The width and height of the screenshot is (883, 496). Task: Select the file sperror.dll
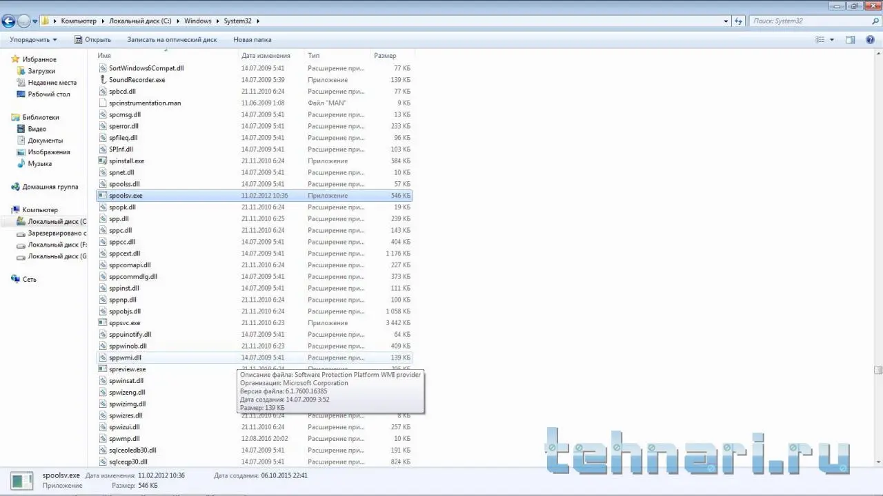[x=123, y=127]
